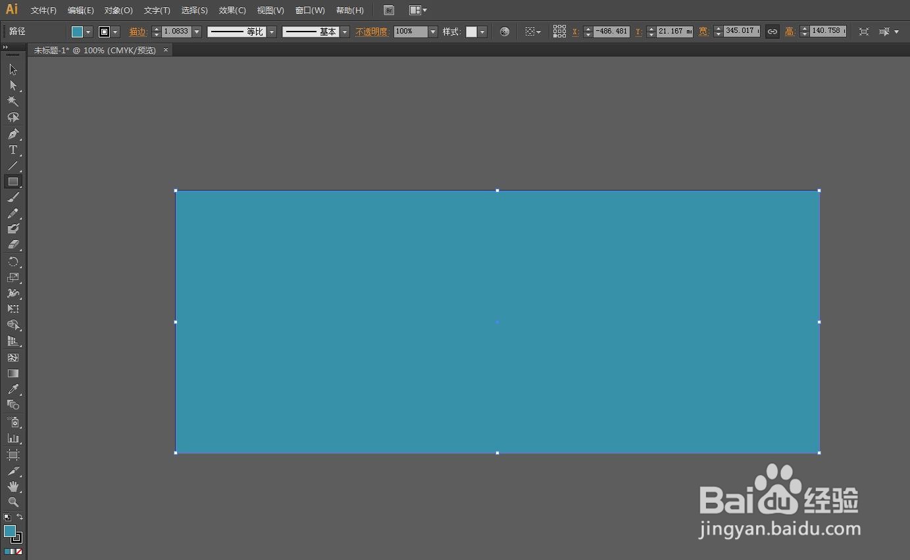Select the Direct Selection tool
Image resolution: width=910 pixels, height=560 pixels.
(x=13, y=85)
